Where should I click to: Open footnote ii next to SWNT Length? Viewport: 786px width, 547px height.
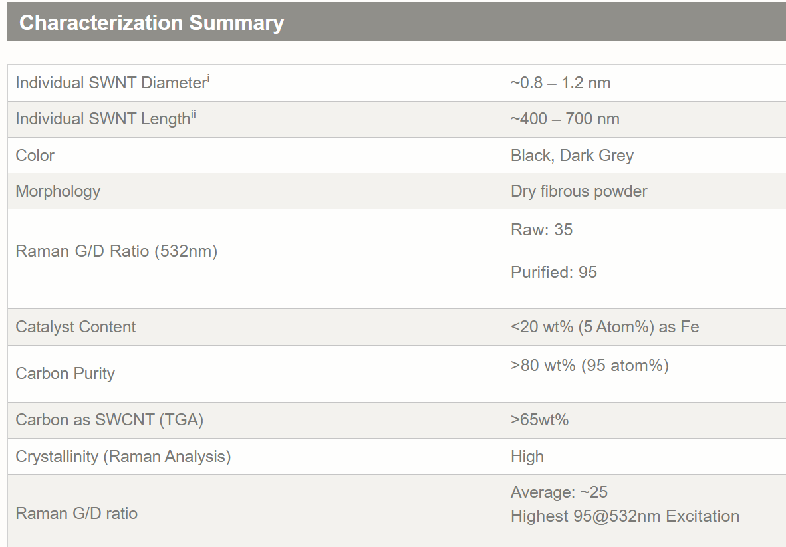(x=193, y=114)
